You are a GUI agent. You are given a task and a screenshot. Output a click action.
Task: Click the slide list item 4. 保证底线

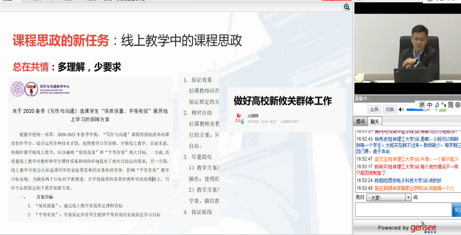[198, 212]
